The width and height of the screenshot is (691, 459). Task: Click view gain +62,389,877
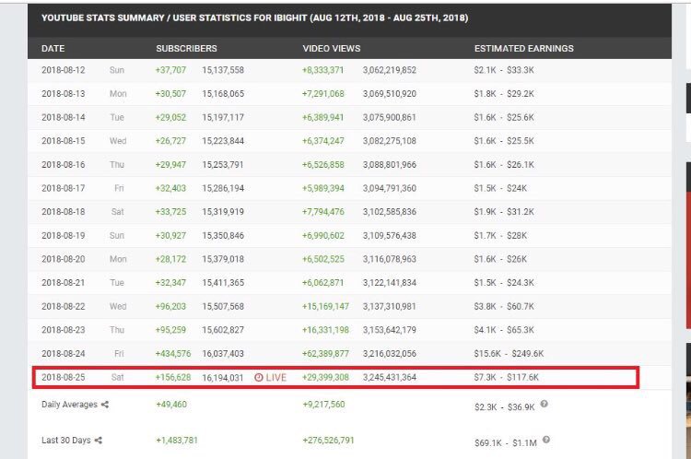pyautogui.click(x=325, y=354)
